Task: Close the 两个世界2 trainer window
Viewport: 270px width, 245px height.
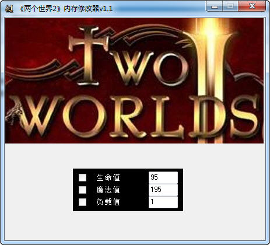Action: pyautogui.click(x=252, y=6)
